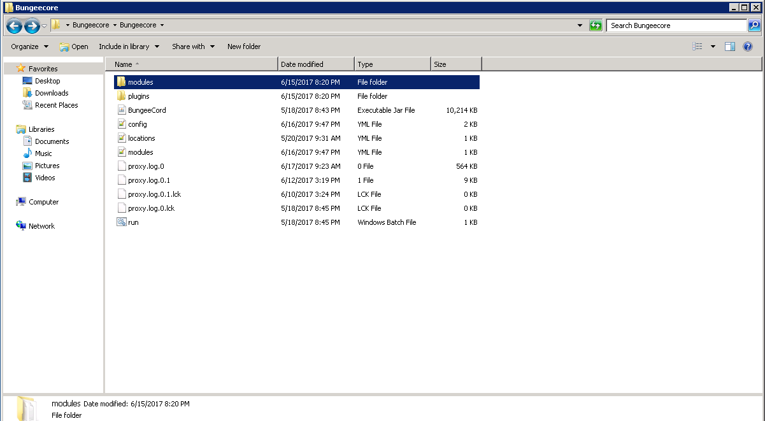Click the change view icon

point(697,46)
